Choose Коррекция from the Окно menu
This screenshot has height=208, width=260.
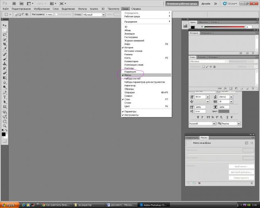coord(146,72)
